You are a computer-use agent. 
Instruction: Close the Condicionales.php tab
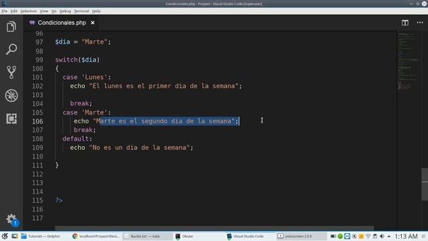93,23
